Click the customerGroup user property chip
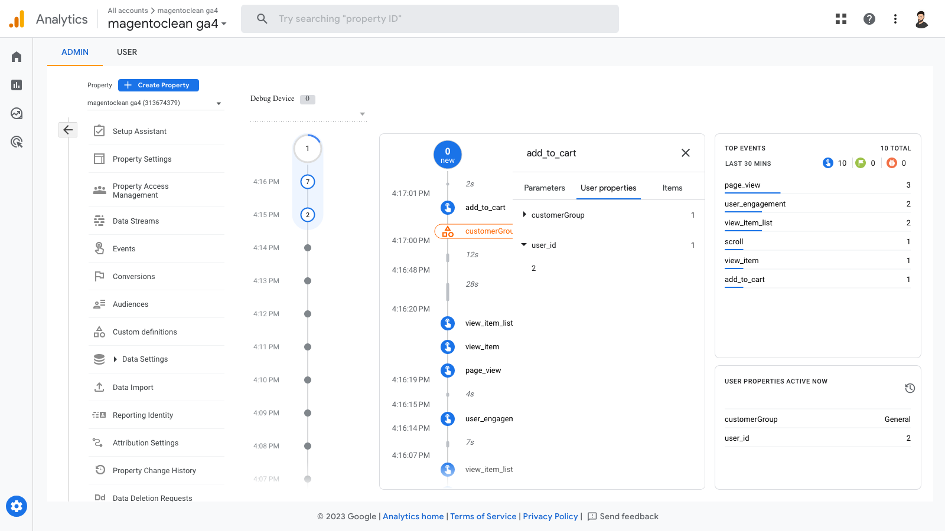 (474, 231)
